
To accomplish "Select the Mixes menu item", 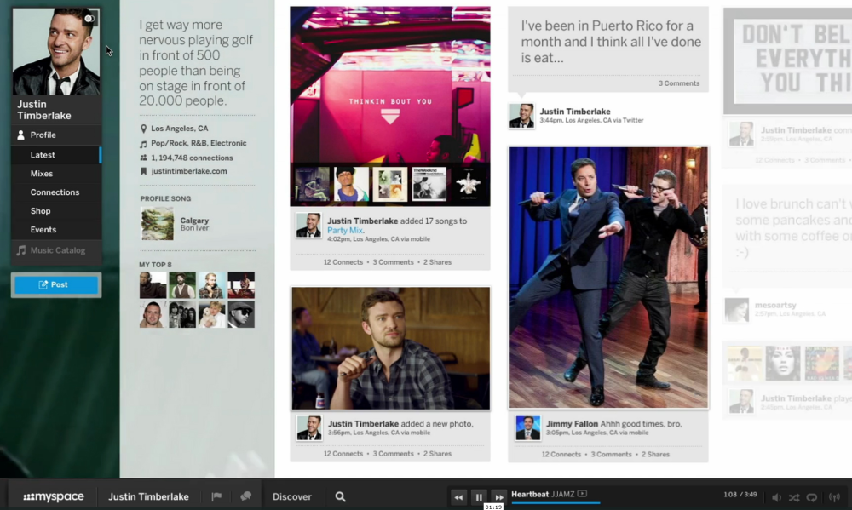I will 42,174.
